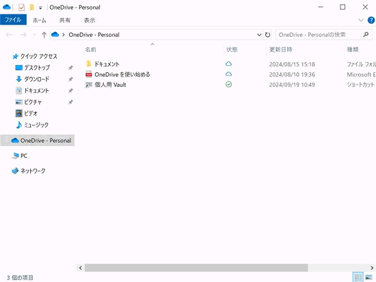Click the pin icon next to デスクトップ
The height and width of the screenshot is (282, 376).
pyautogui.click(x=70, y=68)
